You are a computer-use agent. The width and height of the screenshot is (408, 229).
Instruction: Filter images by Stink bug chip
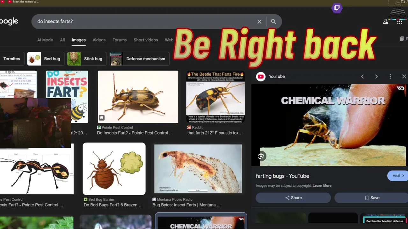click(x=86, y=59)
